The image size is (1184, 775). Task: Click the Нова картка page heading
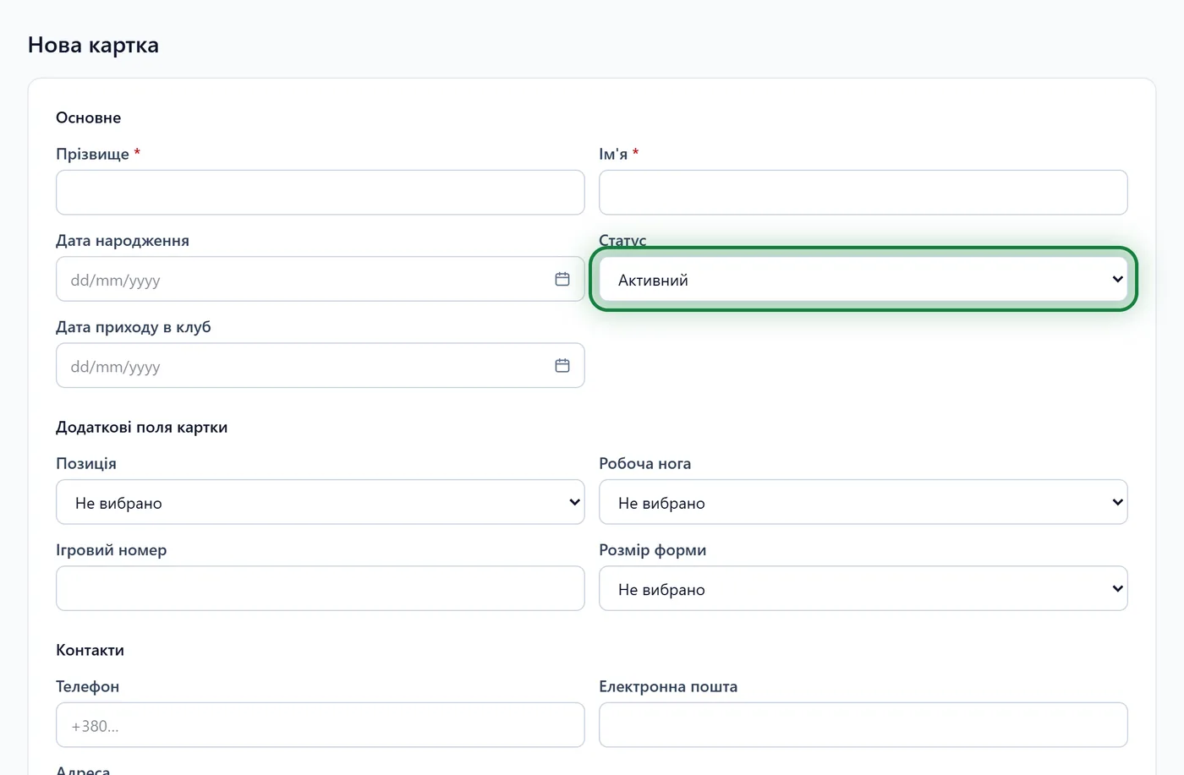click(x=93, y=45)
